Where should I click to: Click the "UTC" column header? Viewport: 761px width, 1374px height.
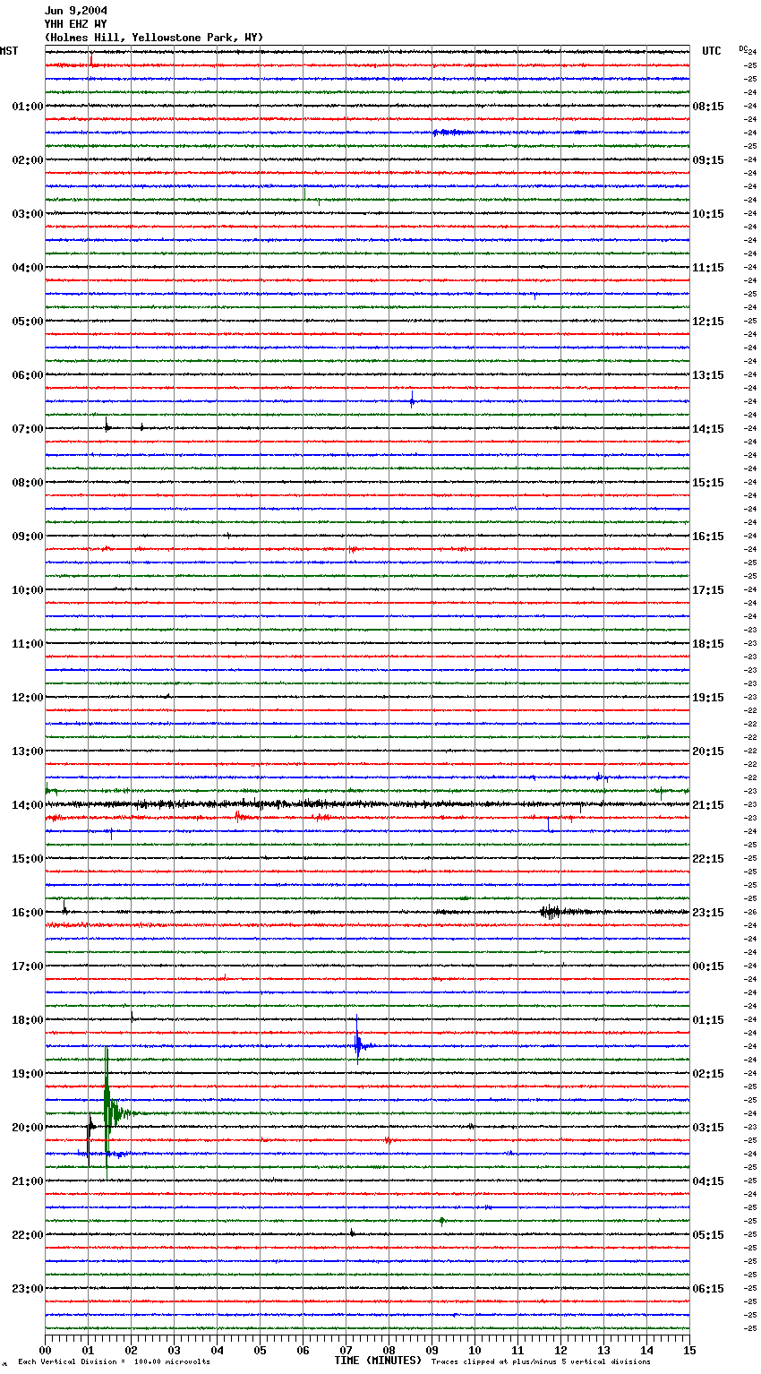coord(712,51)
